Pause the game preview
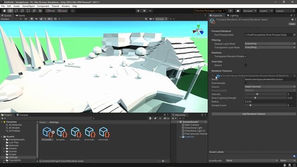The width and height of the screenshot is (297, 167). click(144, 11)
